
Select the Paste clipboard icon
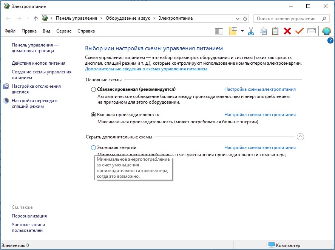pos(275,31)
